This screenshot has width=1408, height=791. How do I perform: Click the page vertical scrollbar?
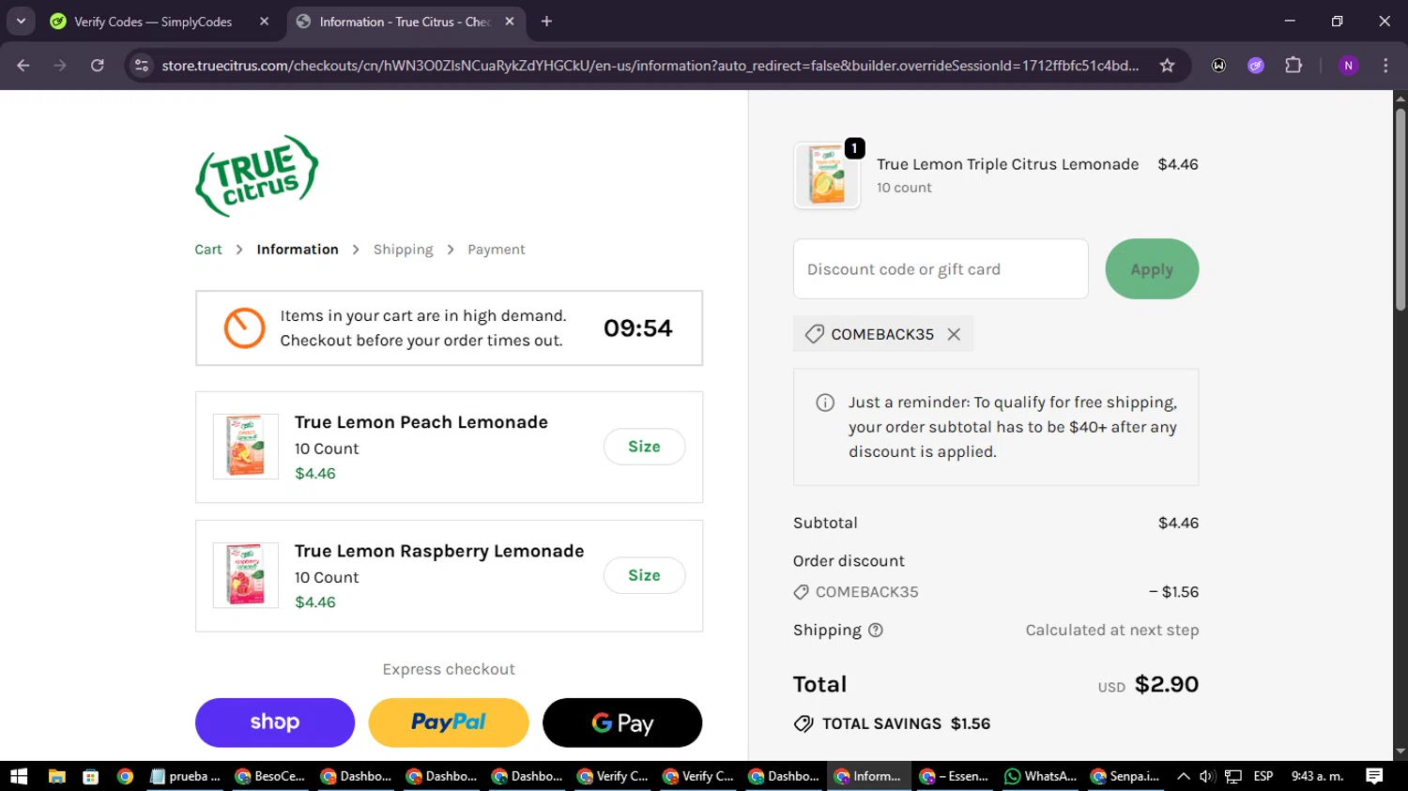coord(1400,209)
